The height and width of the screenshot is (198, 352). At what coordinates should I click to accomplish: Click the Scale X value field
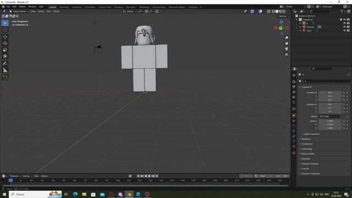tap(330, 121)
